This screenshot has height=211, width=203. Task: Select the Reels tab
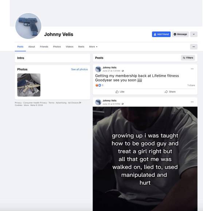81,47
